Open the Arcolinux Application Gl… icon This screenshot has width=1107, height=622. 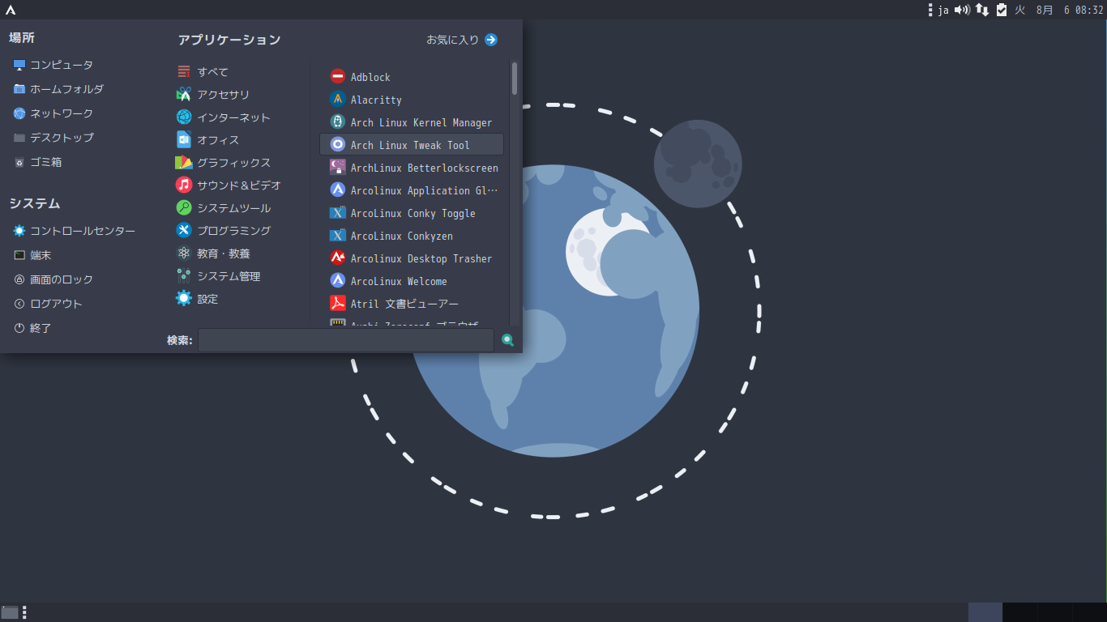[338, 190]
